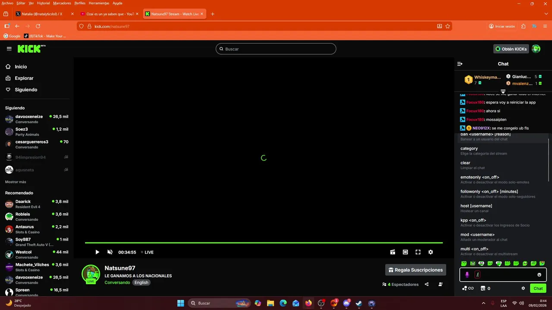Click the English language tag
This screenshot has height=310, width=552.
[x=141, y=282]
